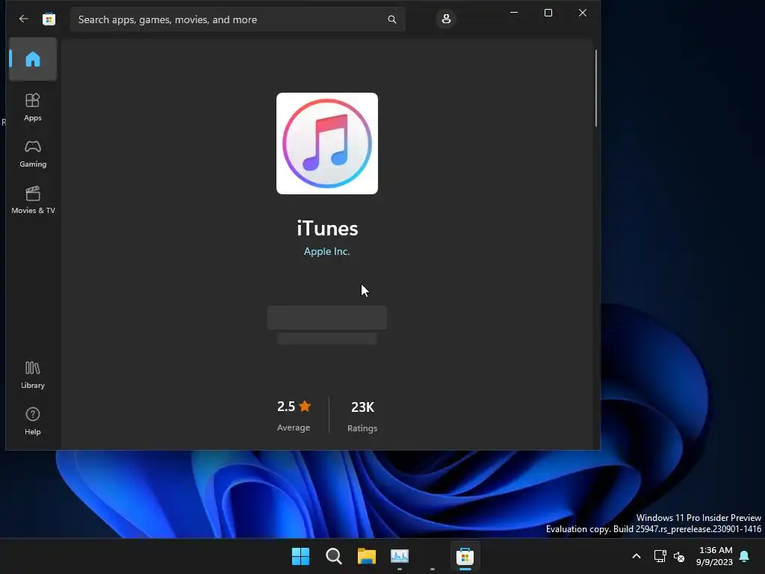Show hidden system tray icons
This screenshot has height=574, width=765.
coord(637,556)
